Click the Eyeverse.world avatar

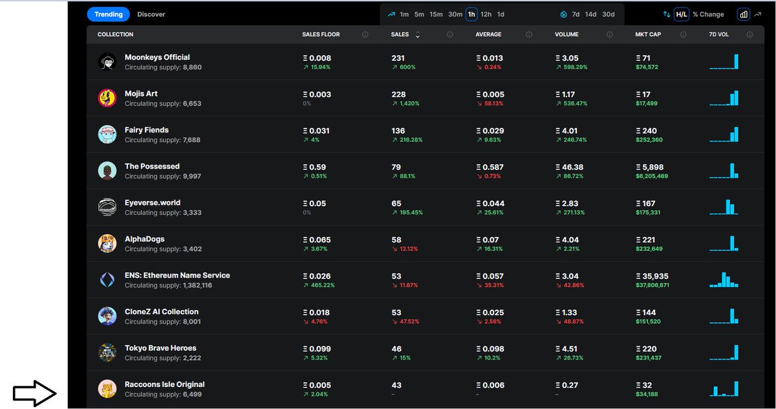107,207
